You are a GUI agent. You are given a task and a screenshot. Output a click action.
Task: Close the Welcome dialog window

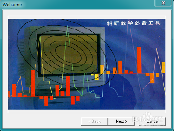coord(163,3)
